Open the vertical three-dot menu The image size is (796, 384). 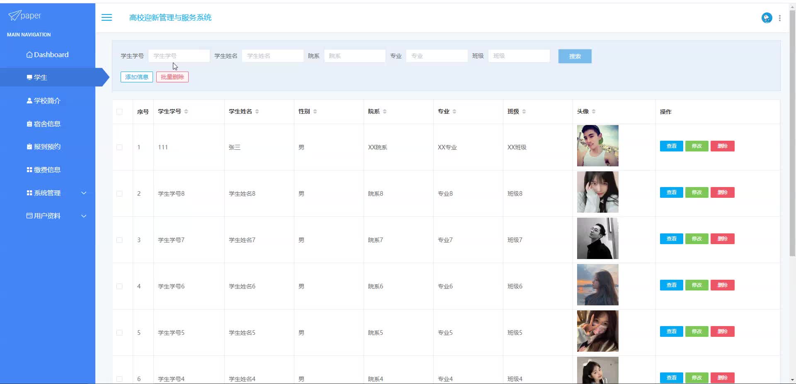click(x=780, y=18)
